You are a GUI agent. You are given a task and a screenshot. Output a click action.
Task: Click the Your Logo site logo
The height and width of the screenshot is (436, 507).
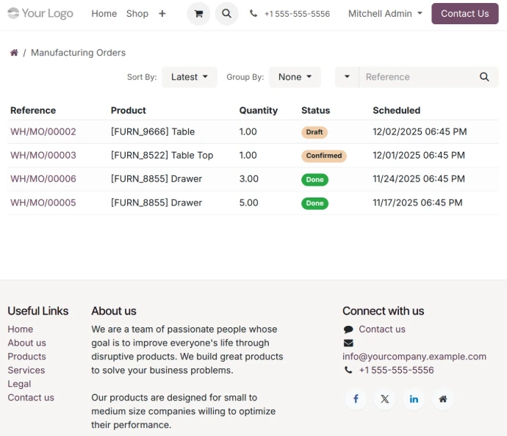(x=40, y=14)
